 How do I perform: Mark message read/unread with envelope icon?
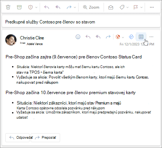point(111,7)
